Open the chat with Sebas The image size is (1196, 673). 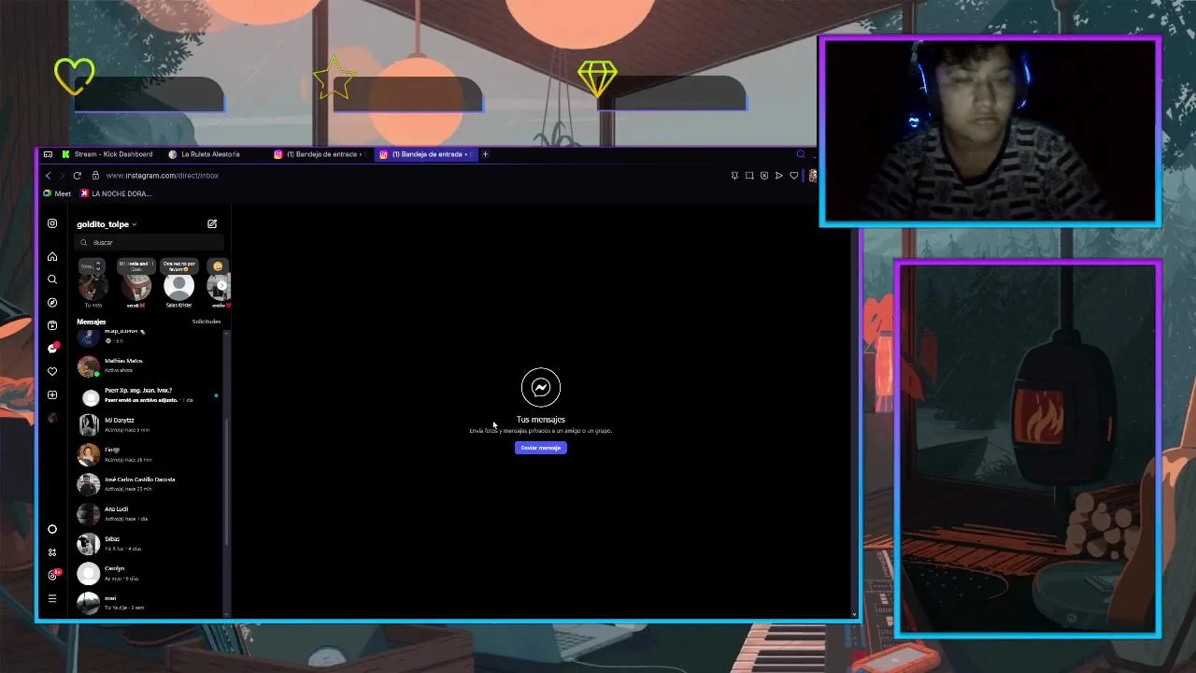pos(149,544)
